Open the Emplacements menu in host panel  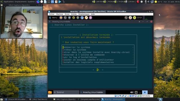21,2
